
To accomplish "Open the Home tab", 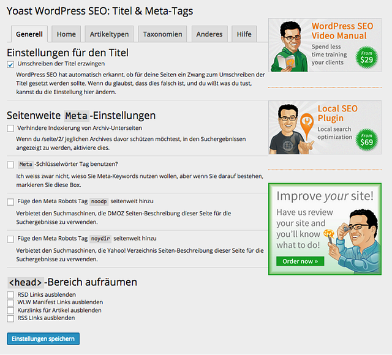I will 66,34.
